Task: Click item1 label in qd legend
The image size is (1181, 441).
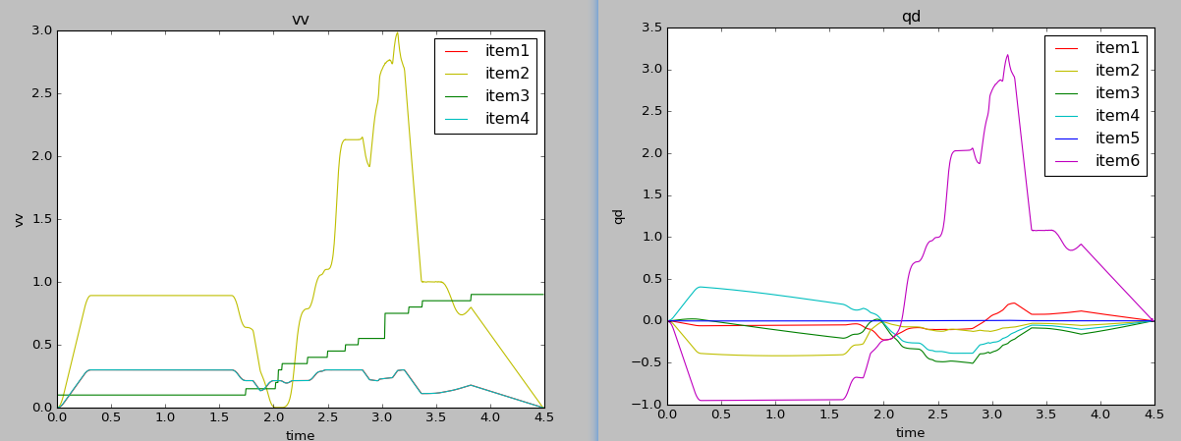Action: (x=1117, y=48)
